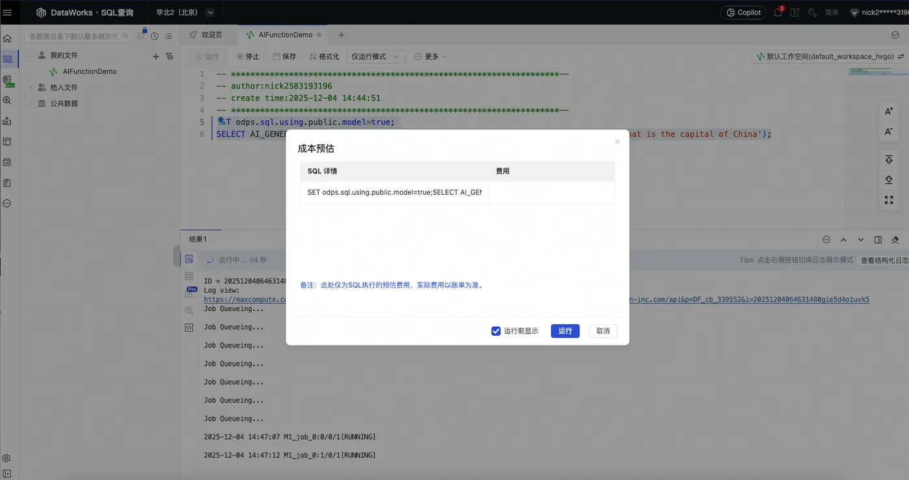Click the results panel up chevron
Screen dimensions: 909x480
point(843,240)
